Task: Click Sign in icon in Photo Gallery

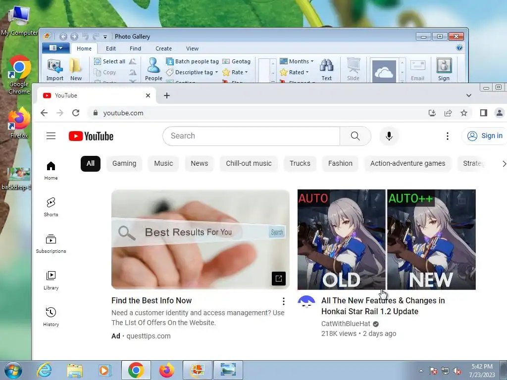Action: [444, 69]
